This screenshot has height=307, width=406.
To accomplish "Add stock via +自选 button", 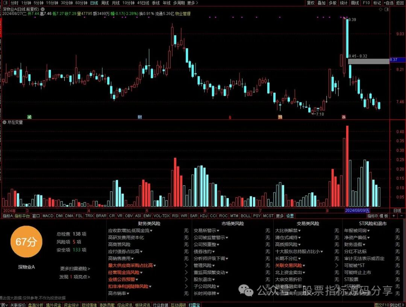I will click(x=389, y=3).
